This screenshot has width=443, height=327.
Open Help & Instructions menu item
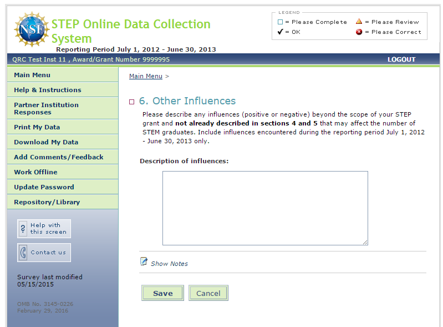[x=63, y=90]
